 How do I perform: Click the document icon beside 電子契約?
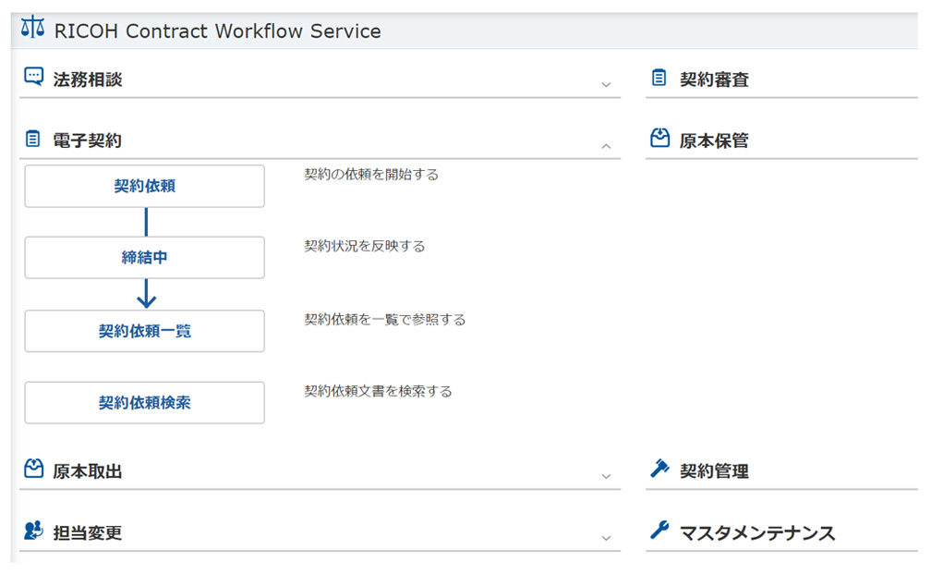(33, 140)
